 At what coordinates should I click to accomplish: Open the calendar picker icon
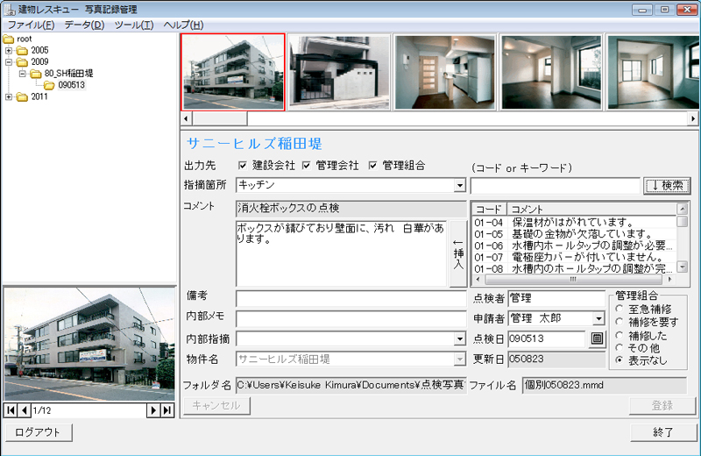click(x=597, y=338)
